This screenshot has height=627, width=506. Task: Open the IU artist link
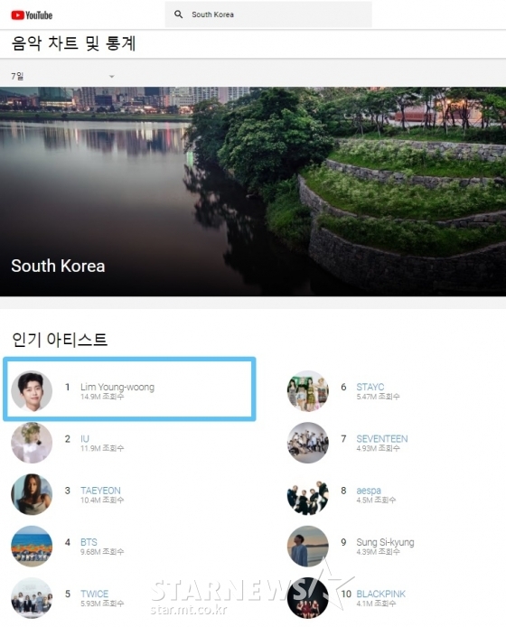85,439
